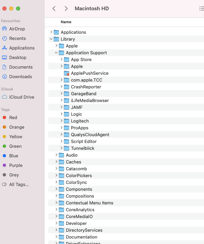The width and height of the screenshot is (204, 244).
Task: Collapse the Library folder
Action: [51, 39]
